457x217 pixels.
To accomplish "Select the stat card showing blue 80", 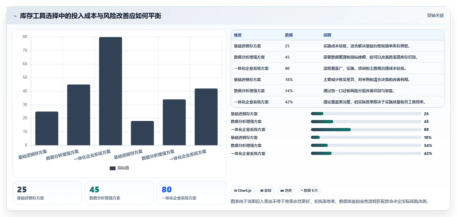I will [192, 193].
